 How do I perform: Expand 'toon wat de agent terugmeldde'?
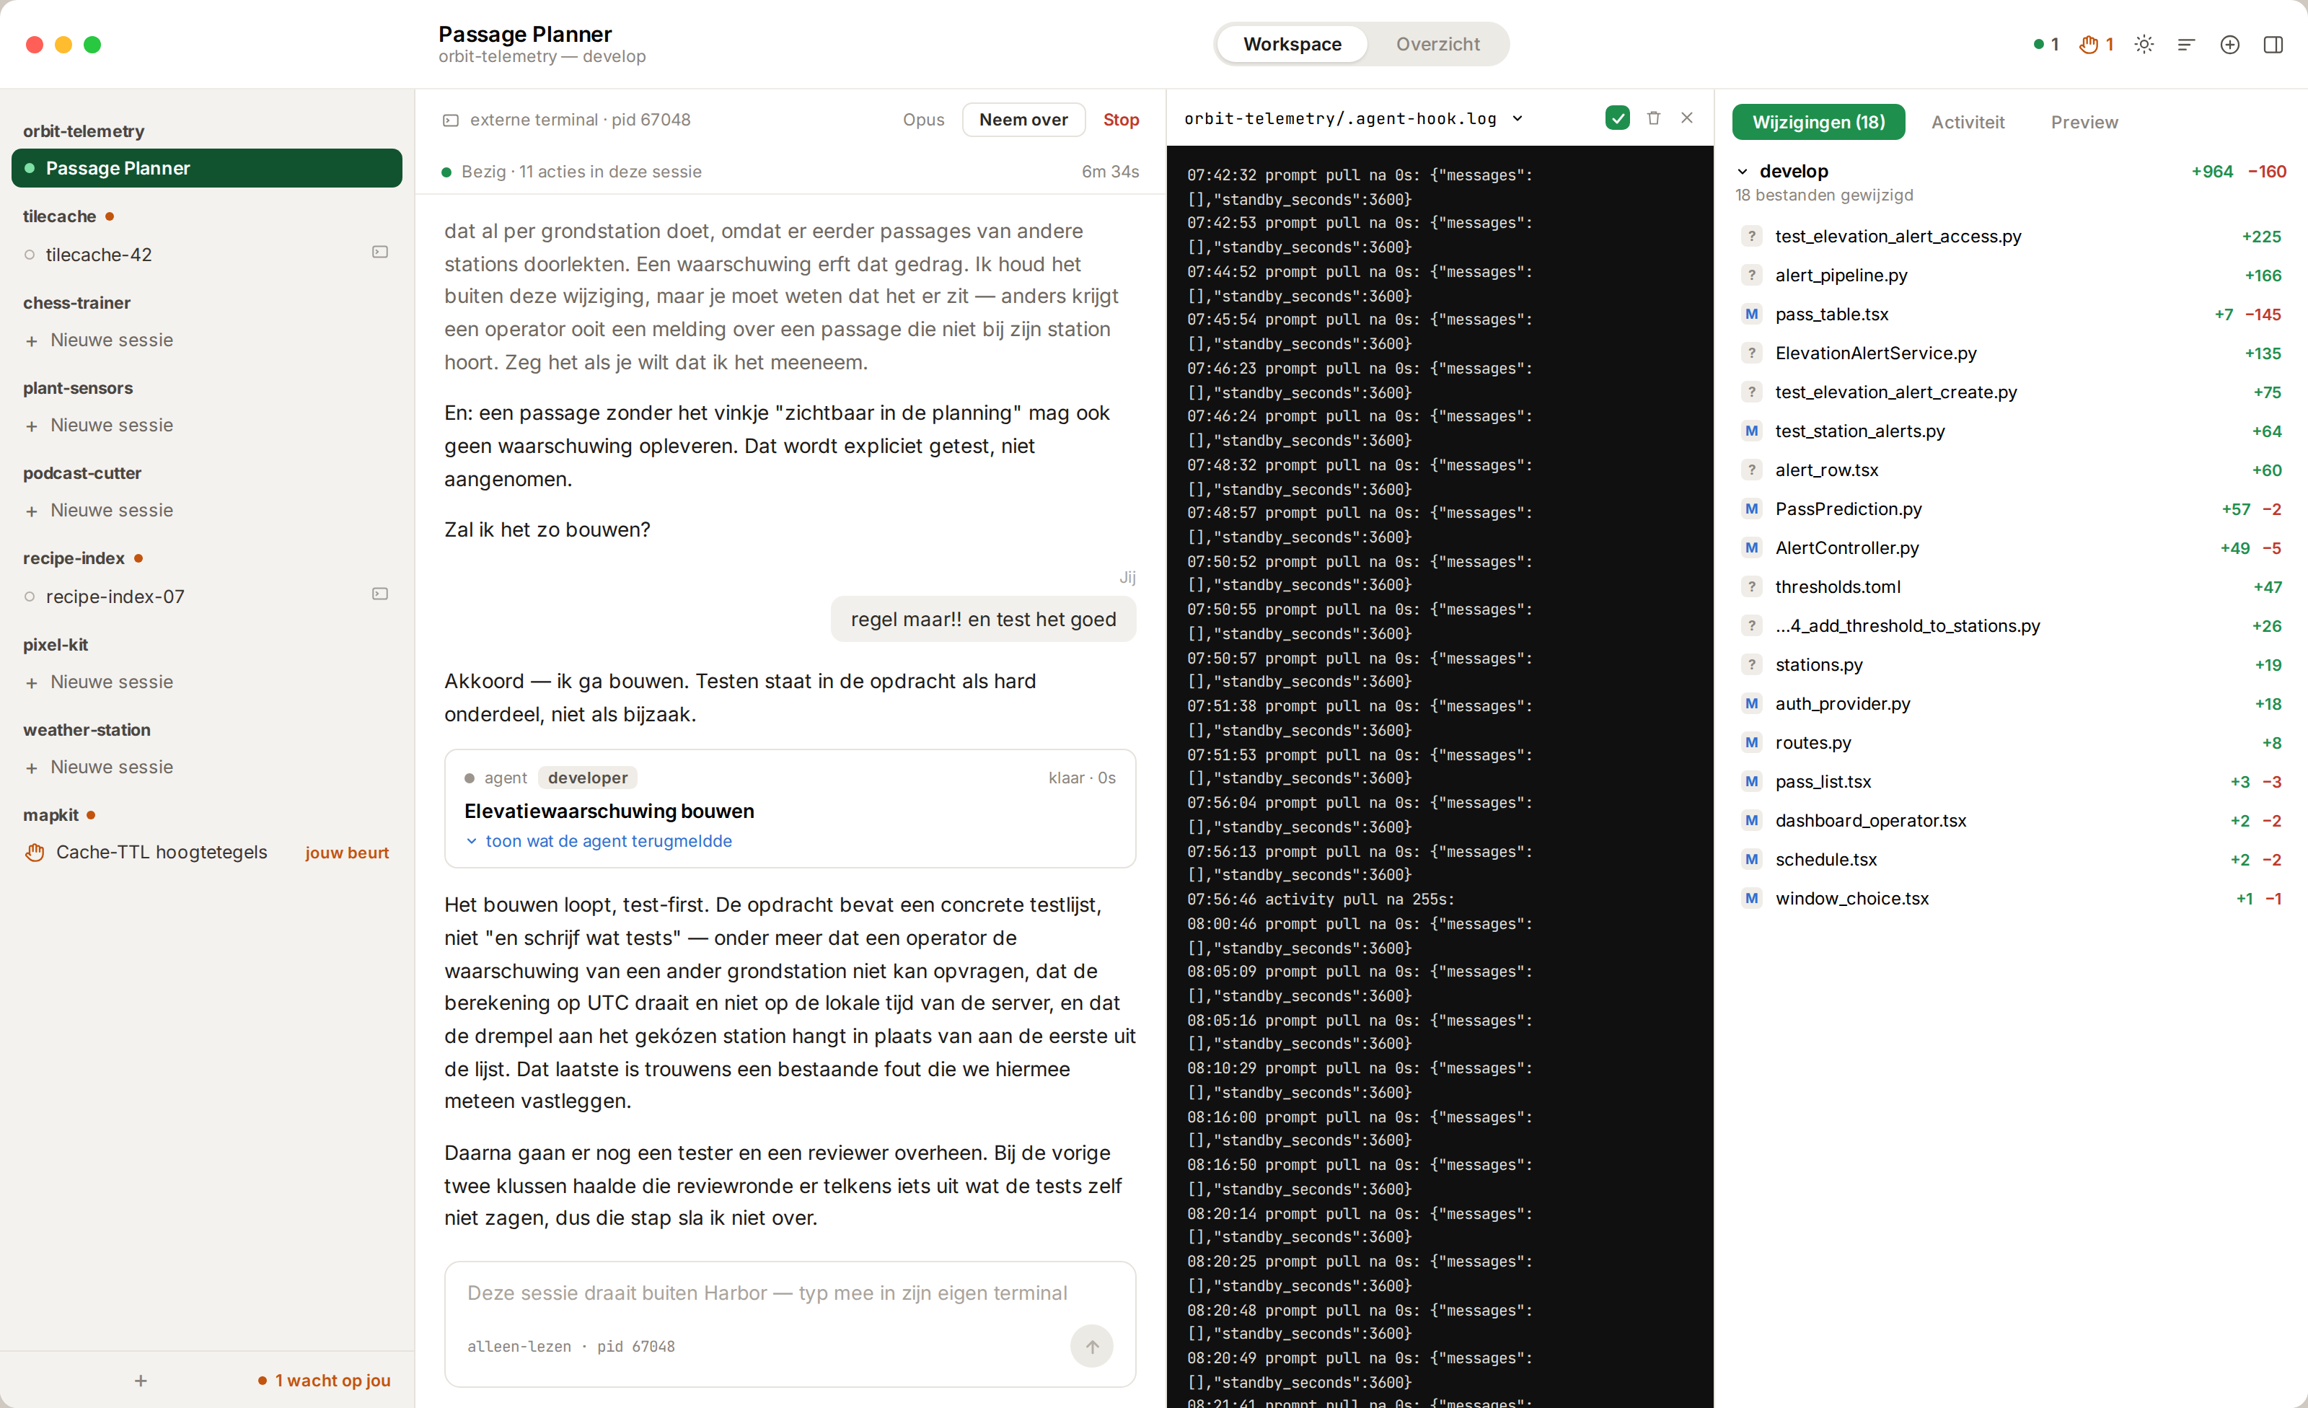(x=599, y=841)
